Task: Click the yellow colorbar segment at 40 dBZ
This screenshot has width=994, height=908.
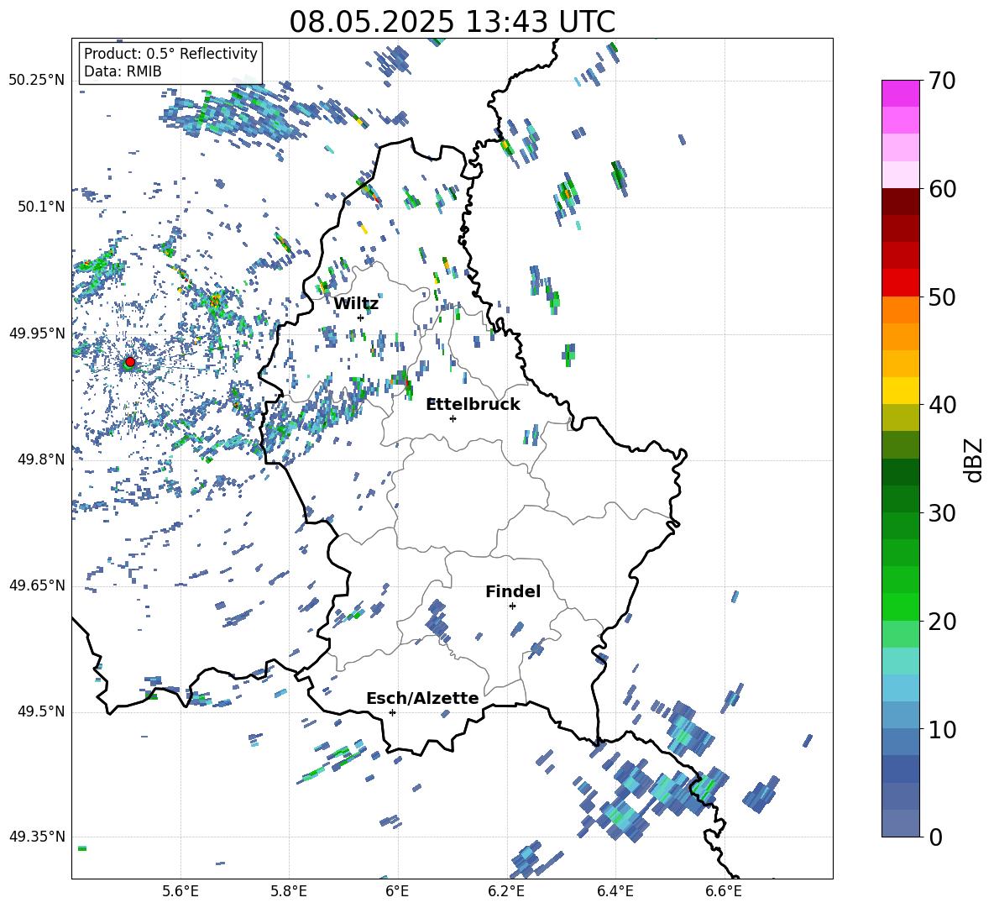Action: [x=900, y=391]
